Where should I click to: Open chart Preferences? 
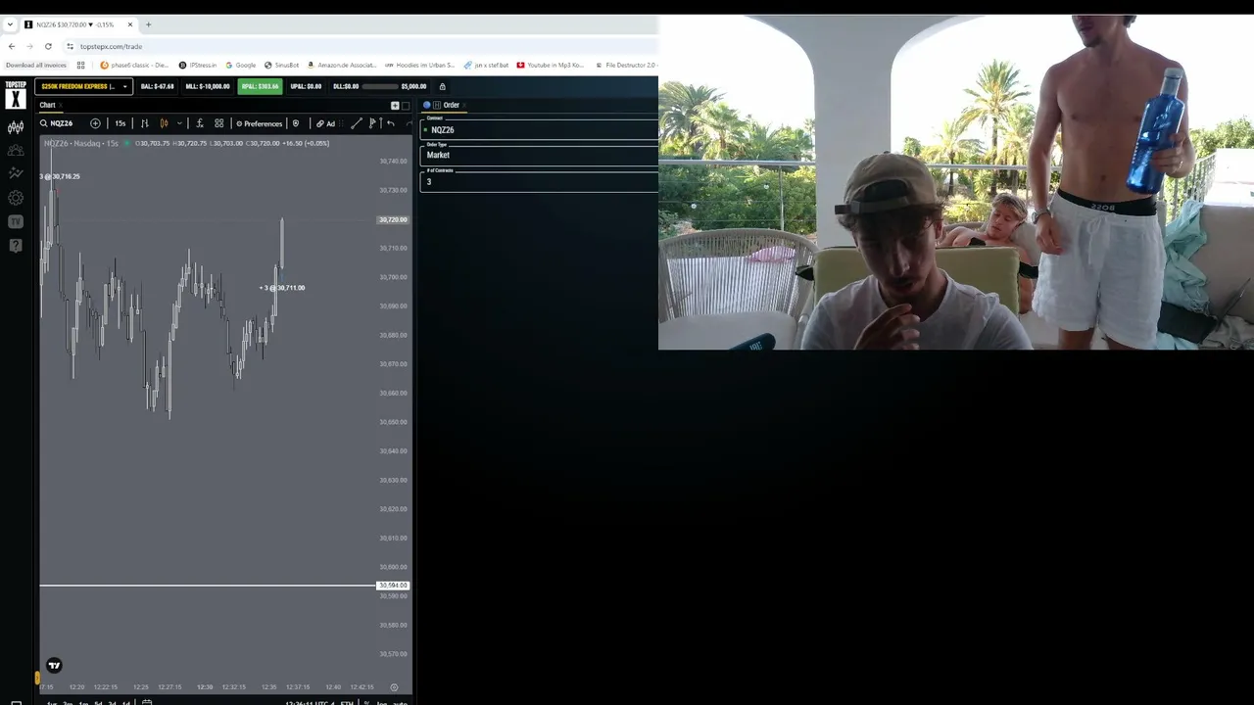tap(259, 123)
